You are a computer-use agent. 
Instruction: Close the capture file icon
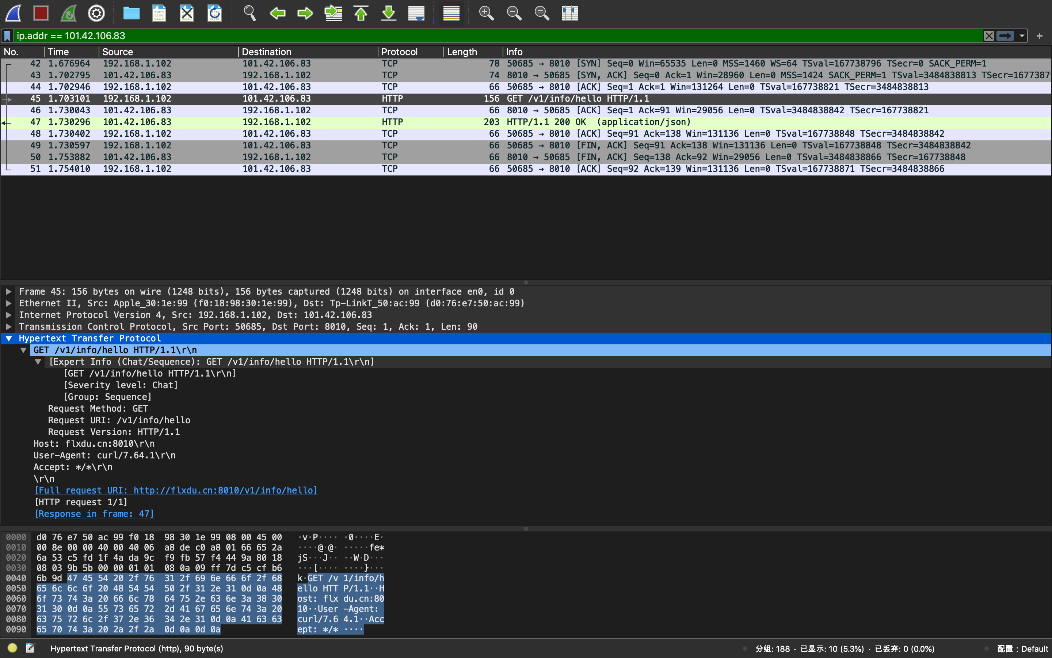(x=187, y=13)
